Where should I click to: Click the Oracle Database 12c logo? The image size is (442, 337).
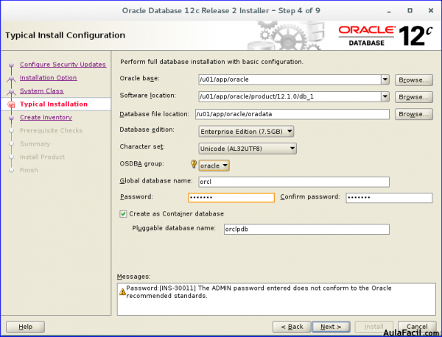coord(385,35)
